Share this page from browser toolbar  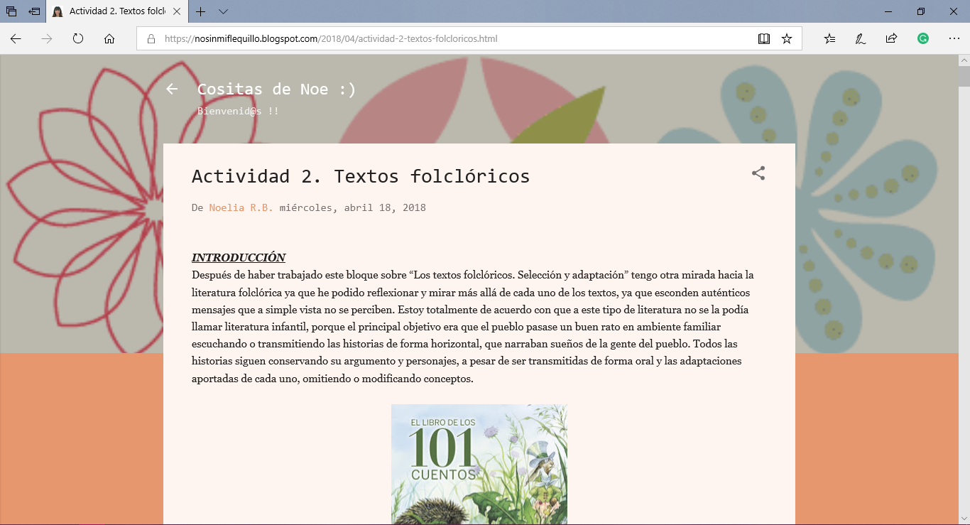[892, 39]
